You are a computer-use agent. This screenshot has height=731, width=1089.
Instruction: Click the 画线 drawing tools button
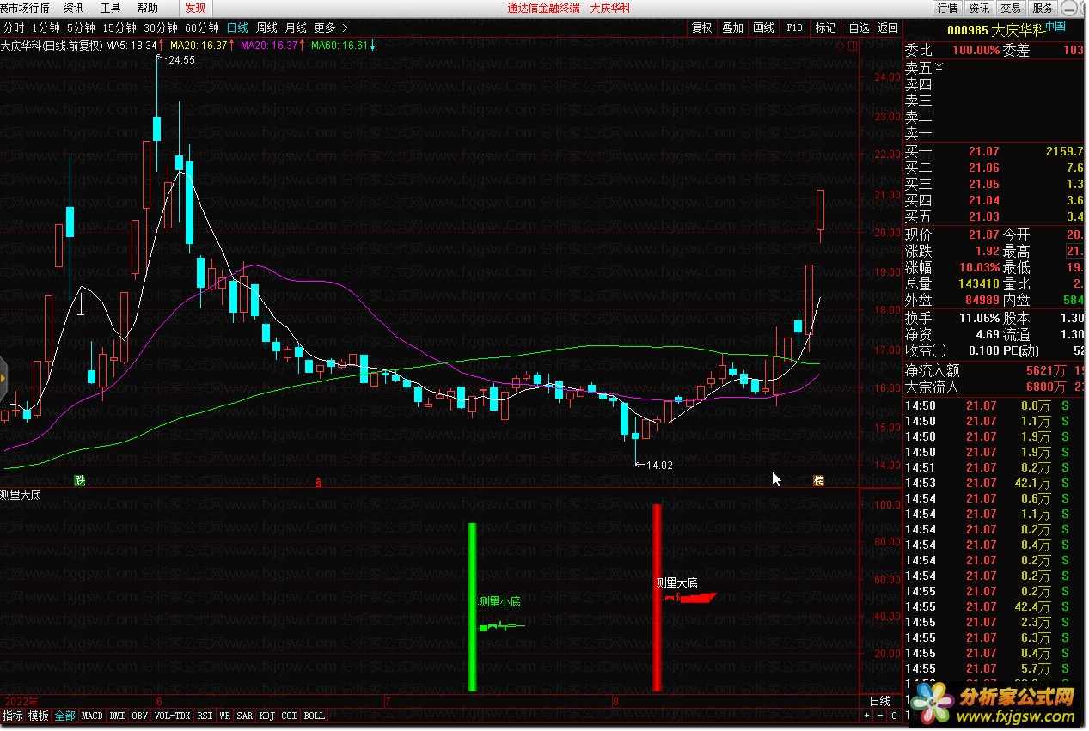[763, 27]
